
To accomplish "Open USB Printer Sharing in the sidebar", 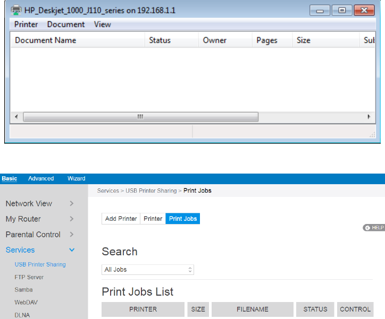I will [x=40, y=264].
